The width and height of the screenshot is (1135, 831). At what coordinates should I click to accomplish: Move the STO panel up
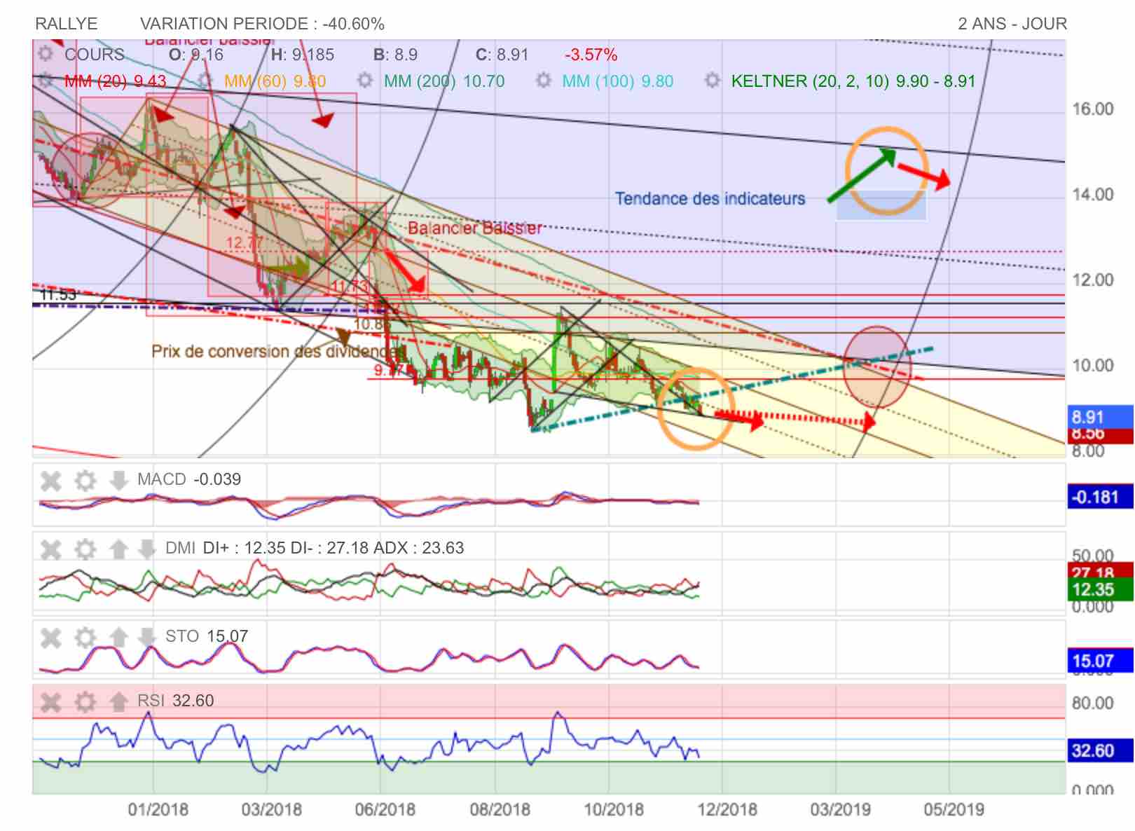point(118,638)
